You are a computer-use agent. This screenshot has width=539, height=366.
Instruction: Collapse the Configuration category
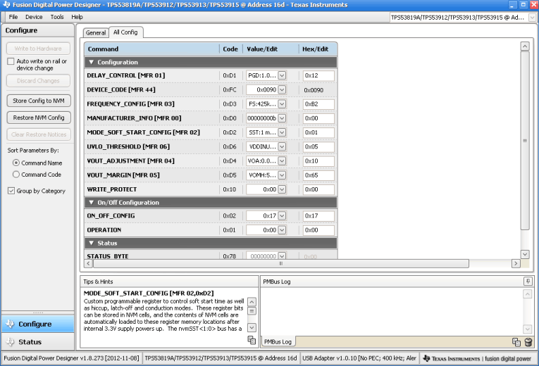[91, 62]
